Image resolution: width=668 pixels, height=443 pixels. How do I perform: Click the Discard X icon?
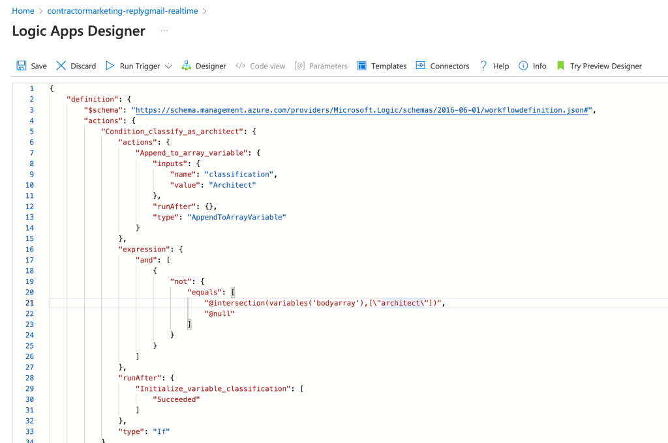(61, 66)
